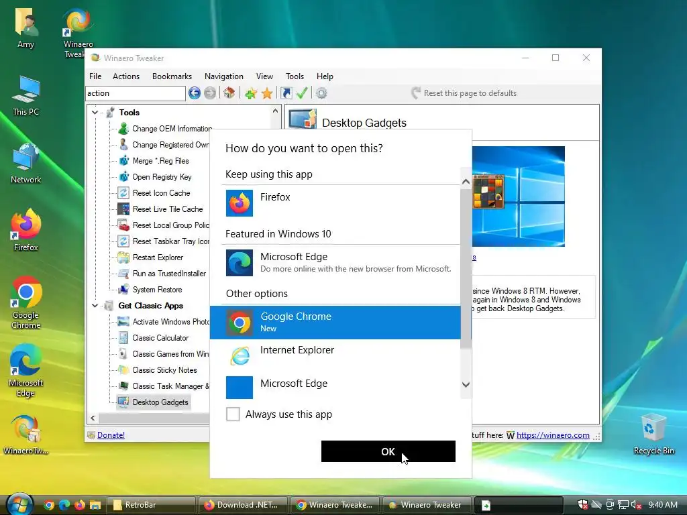Click dialog app list scroll up arrow
This screenshot has width=687, height=515.
click(466, 181)
